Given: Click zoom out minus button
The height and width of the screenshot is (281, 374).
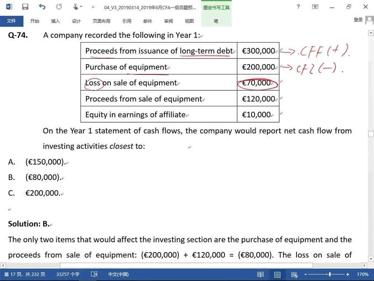Looking at the screenshot, I should 306,274.
